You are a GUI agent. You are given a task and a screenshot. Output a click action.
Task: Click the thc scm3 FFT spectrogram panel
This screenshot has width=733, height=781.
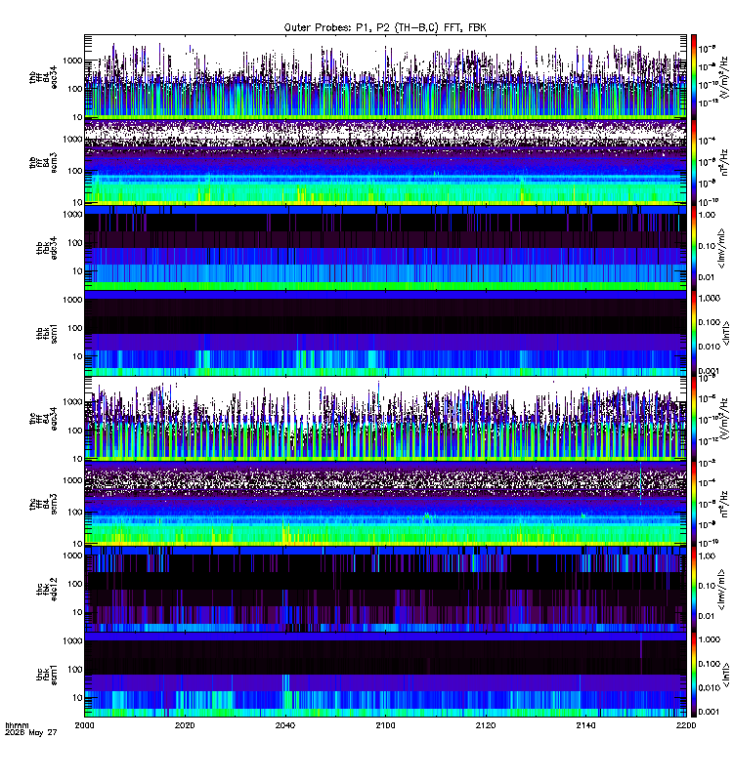pos(385,504)
